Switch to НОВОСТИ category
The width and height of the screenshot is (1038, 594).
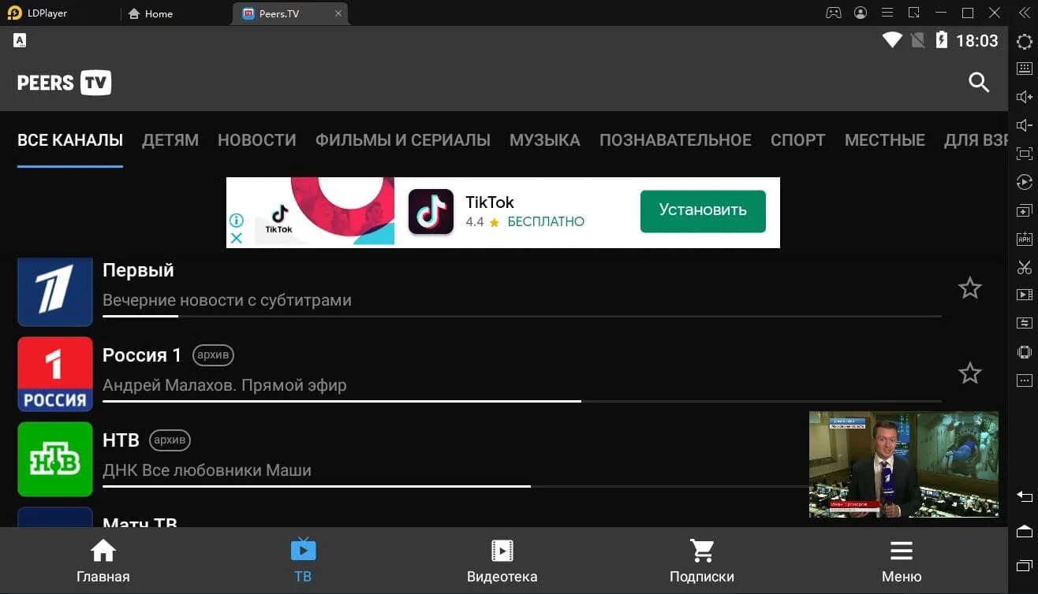coord(257,140)
